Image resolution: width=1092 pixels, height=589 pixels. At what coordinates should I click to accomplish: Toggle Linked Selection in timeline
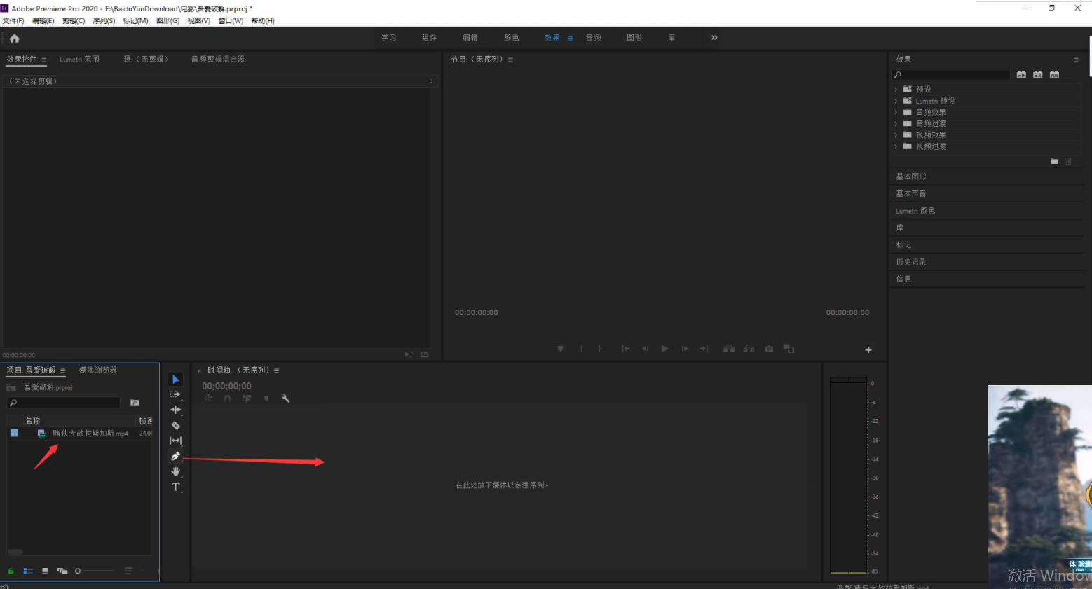tap(247, 399)
